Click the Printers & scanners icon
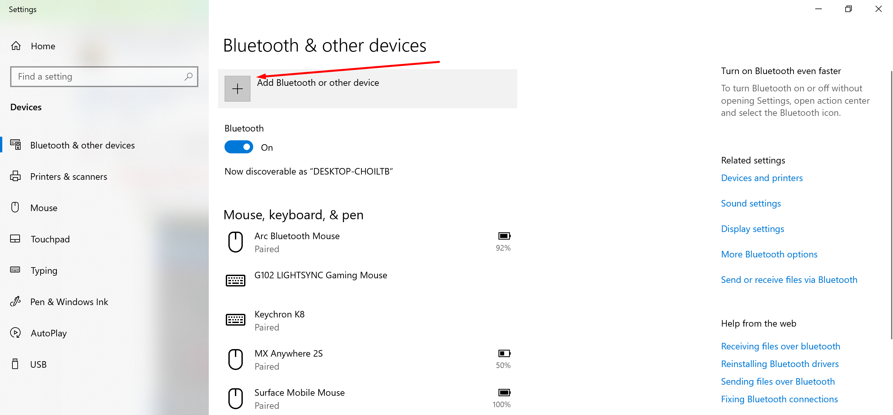The image size is (893, 415). point(15,176)
